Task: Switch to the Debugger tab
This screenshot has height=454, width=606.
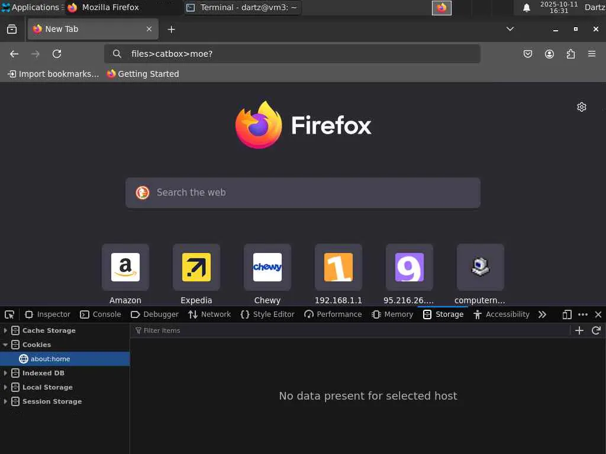Action: tap(154, 314)
